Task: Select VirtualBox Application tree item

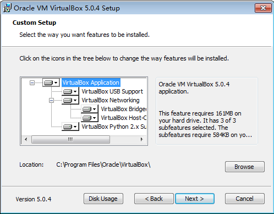Action: (x=91, y=83)
